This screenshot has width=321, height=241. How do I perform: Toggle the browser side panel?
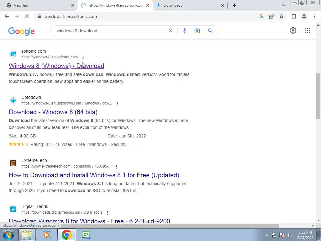[x=294, y=16]
